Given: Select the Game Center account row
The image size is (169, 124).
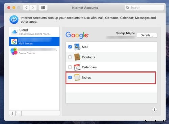Looking at the screenshot, I should click(x=34, y=51).
